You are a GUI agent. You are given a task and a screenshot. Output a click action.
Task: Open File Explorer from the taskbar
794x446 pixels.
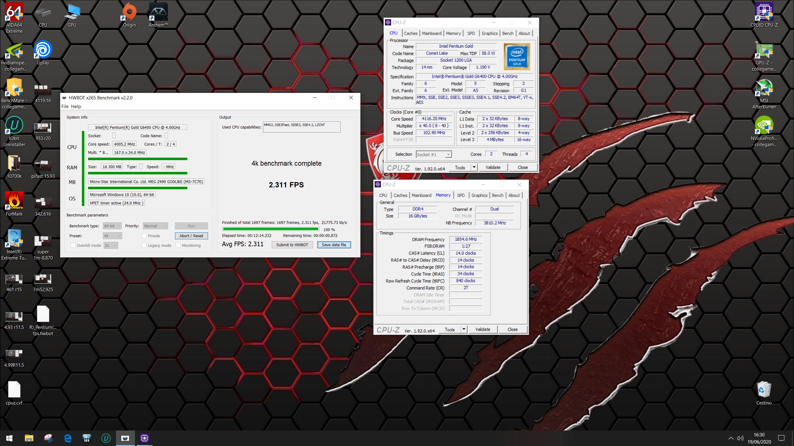click(x=29, y=438)
